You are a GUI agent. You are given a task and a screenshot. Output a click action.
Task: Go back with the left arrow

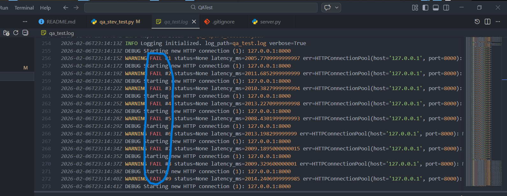click(x=66, y=7)
